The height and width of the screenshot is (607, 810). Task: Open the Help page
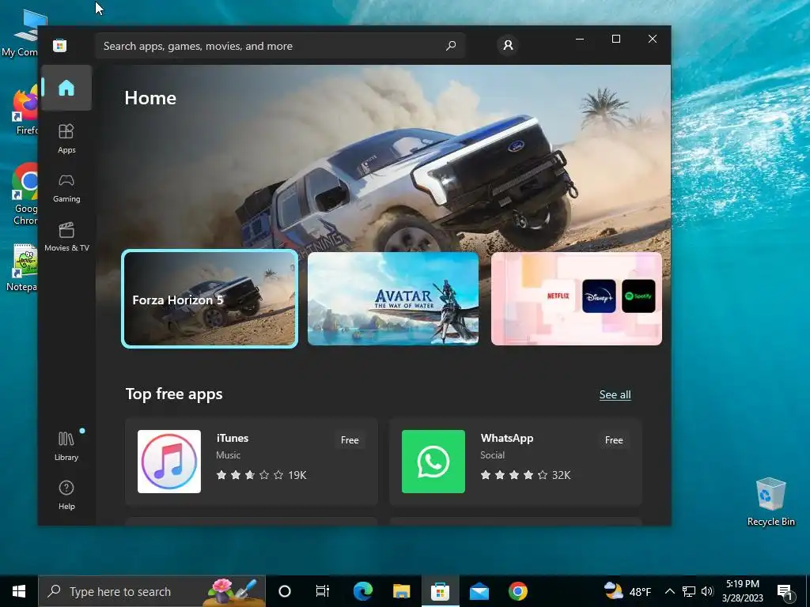click(66, 495)
